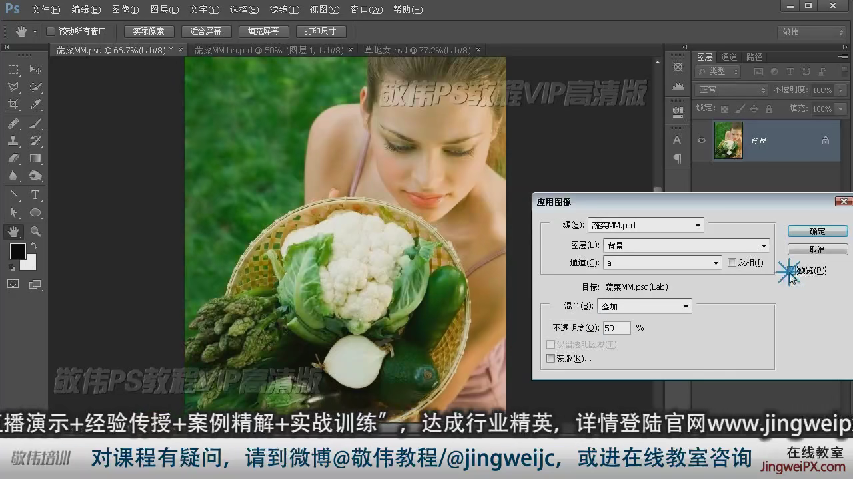Lock image pixels with the brush lock
Screen dimensions: 853x479
(x=740, y=109)
